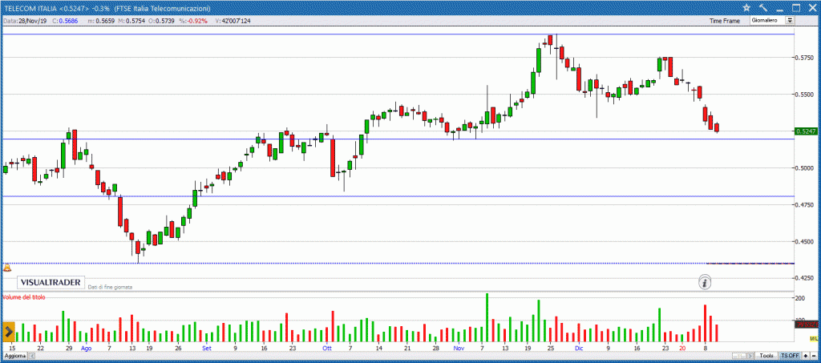Click the Ott month label on axis

(x=327, y=348)
